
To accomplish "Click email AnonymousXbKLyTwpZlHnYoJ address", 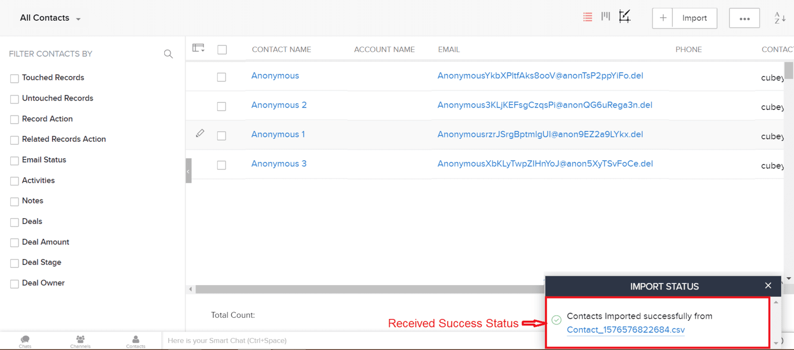I will pyautogui.click(x=545, y=164).
